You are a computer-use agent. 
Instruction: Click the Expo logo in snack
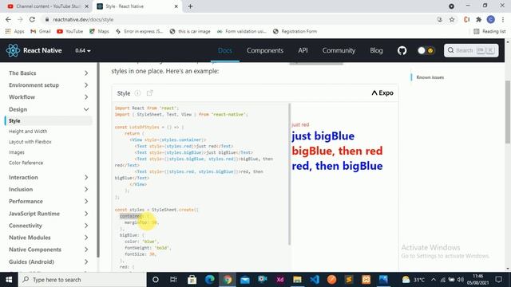382,93
